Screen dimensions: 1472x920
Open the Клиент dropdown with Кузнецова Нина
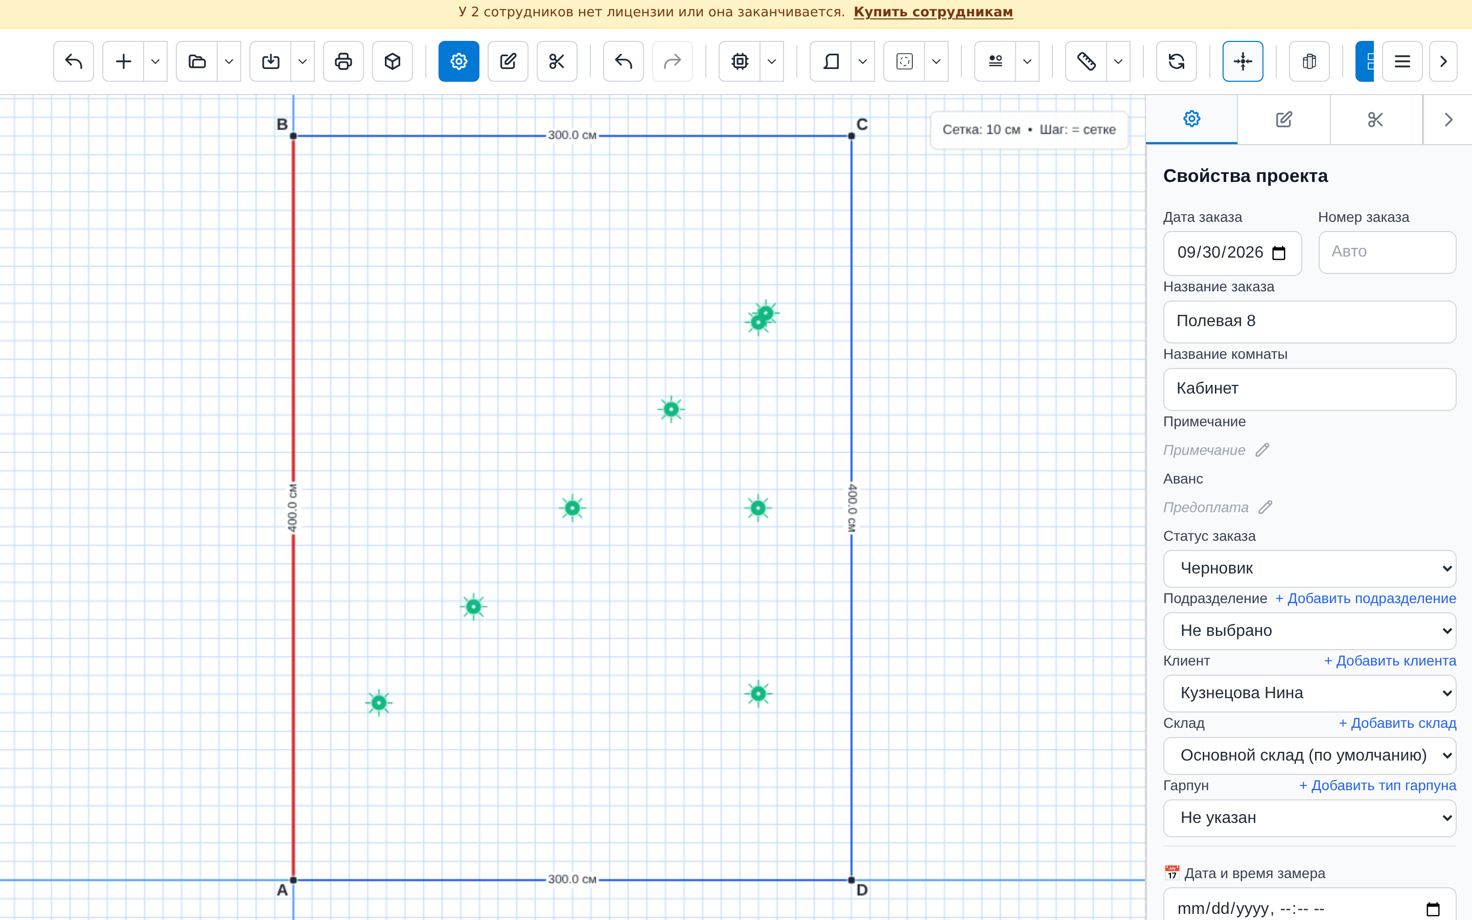click(x=1309, y=693)
